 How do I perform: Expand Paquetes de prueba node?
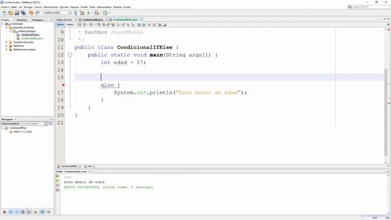(x=7, y=42)
